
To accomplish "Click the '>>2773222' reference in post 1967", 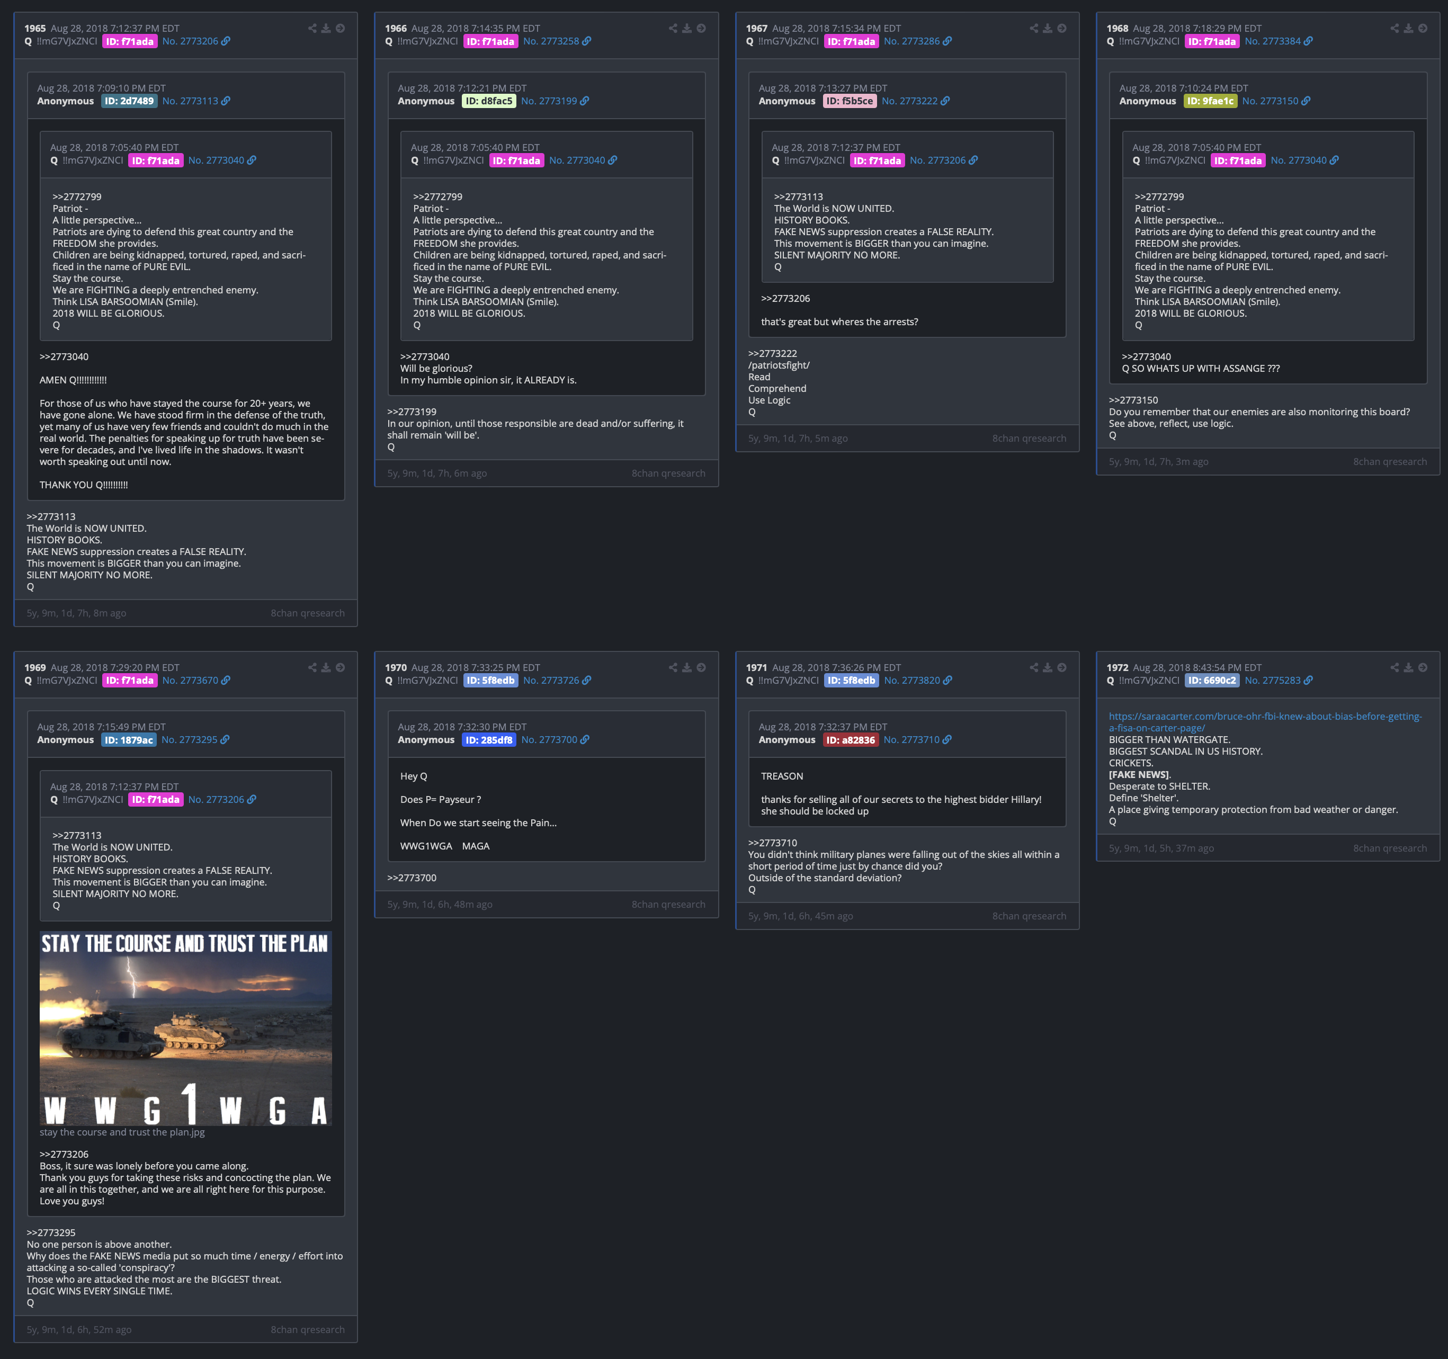I will [773, 354].
